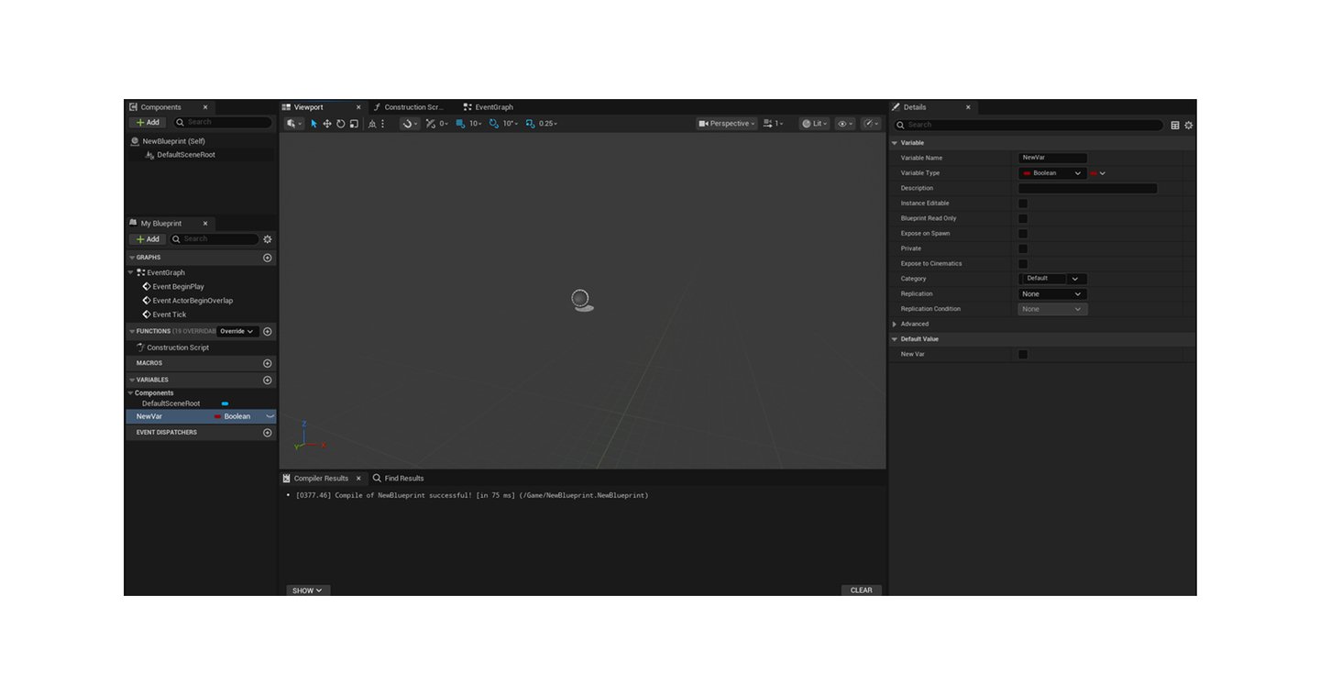This screenshot has height=695, width=1320.
Task: Open the container type dropdown beside Boolean
Action: (1098, 173)
